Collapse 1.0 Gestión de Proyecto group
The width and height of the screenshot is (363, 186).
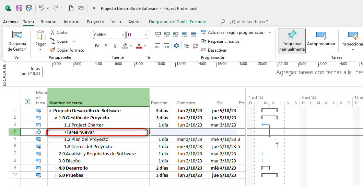[56, 118]
